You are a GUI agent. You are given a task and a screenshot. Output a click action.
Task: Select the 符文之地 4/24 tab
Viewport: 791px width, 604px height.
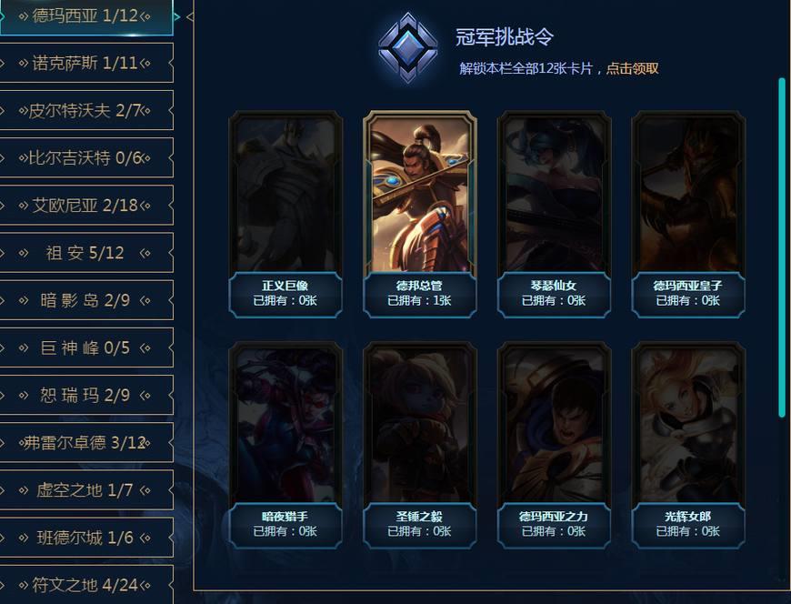[85, 585]
